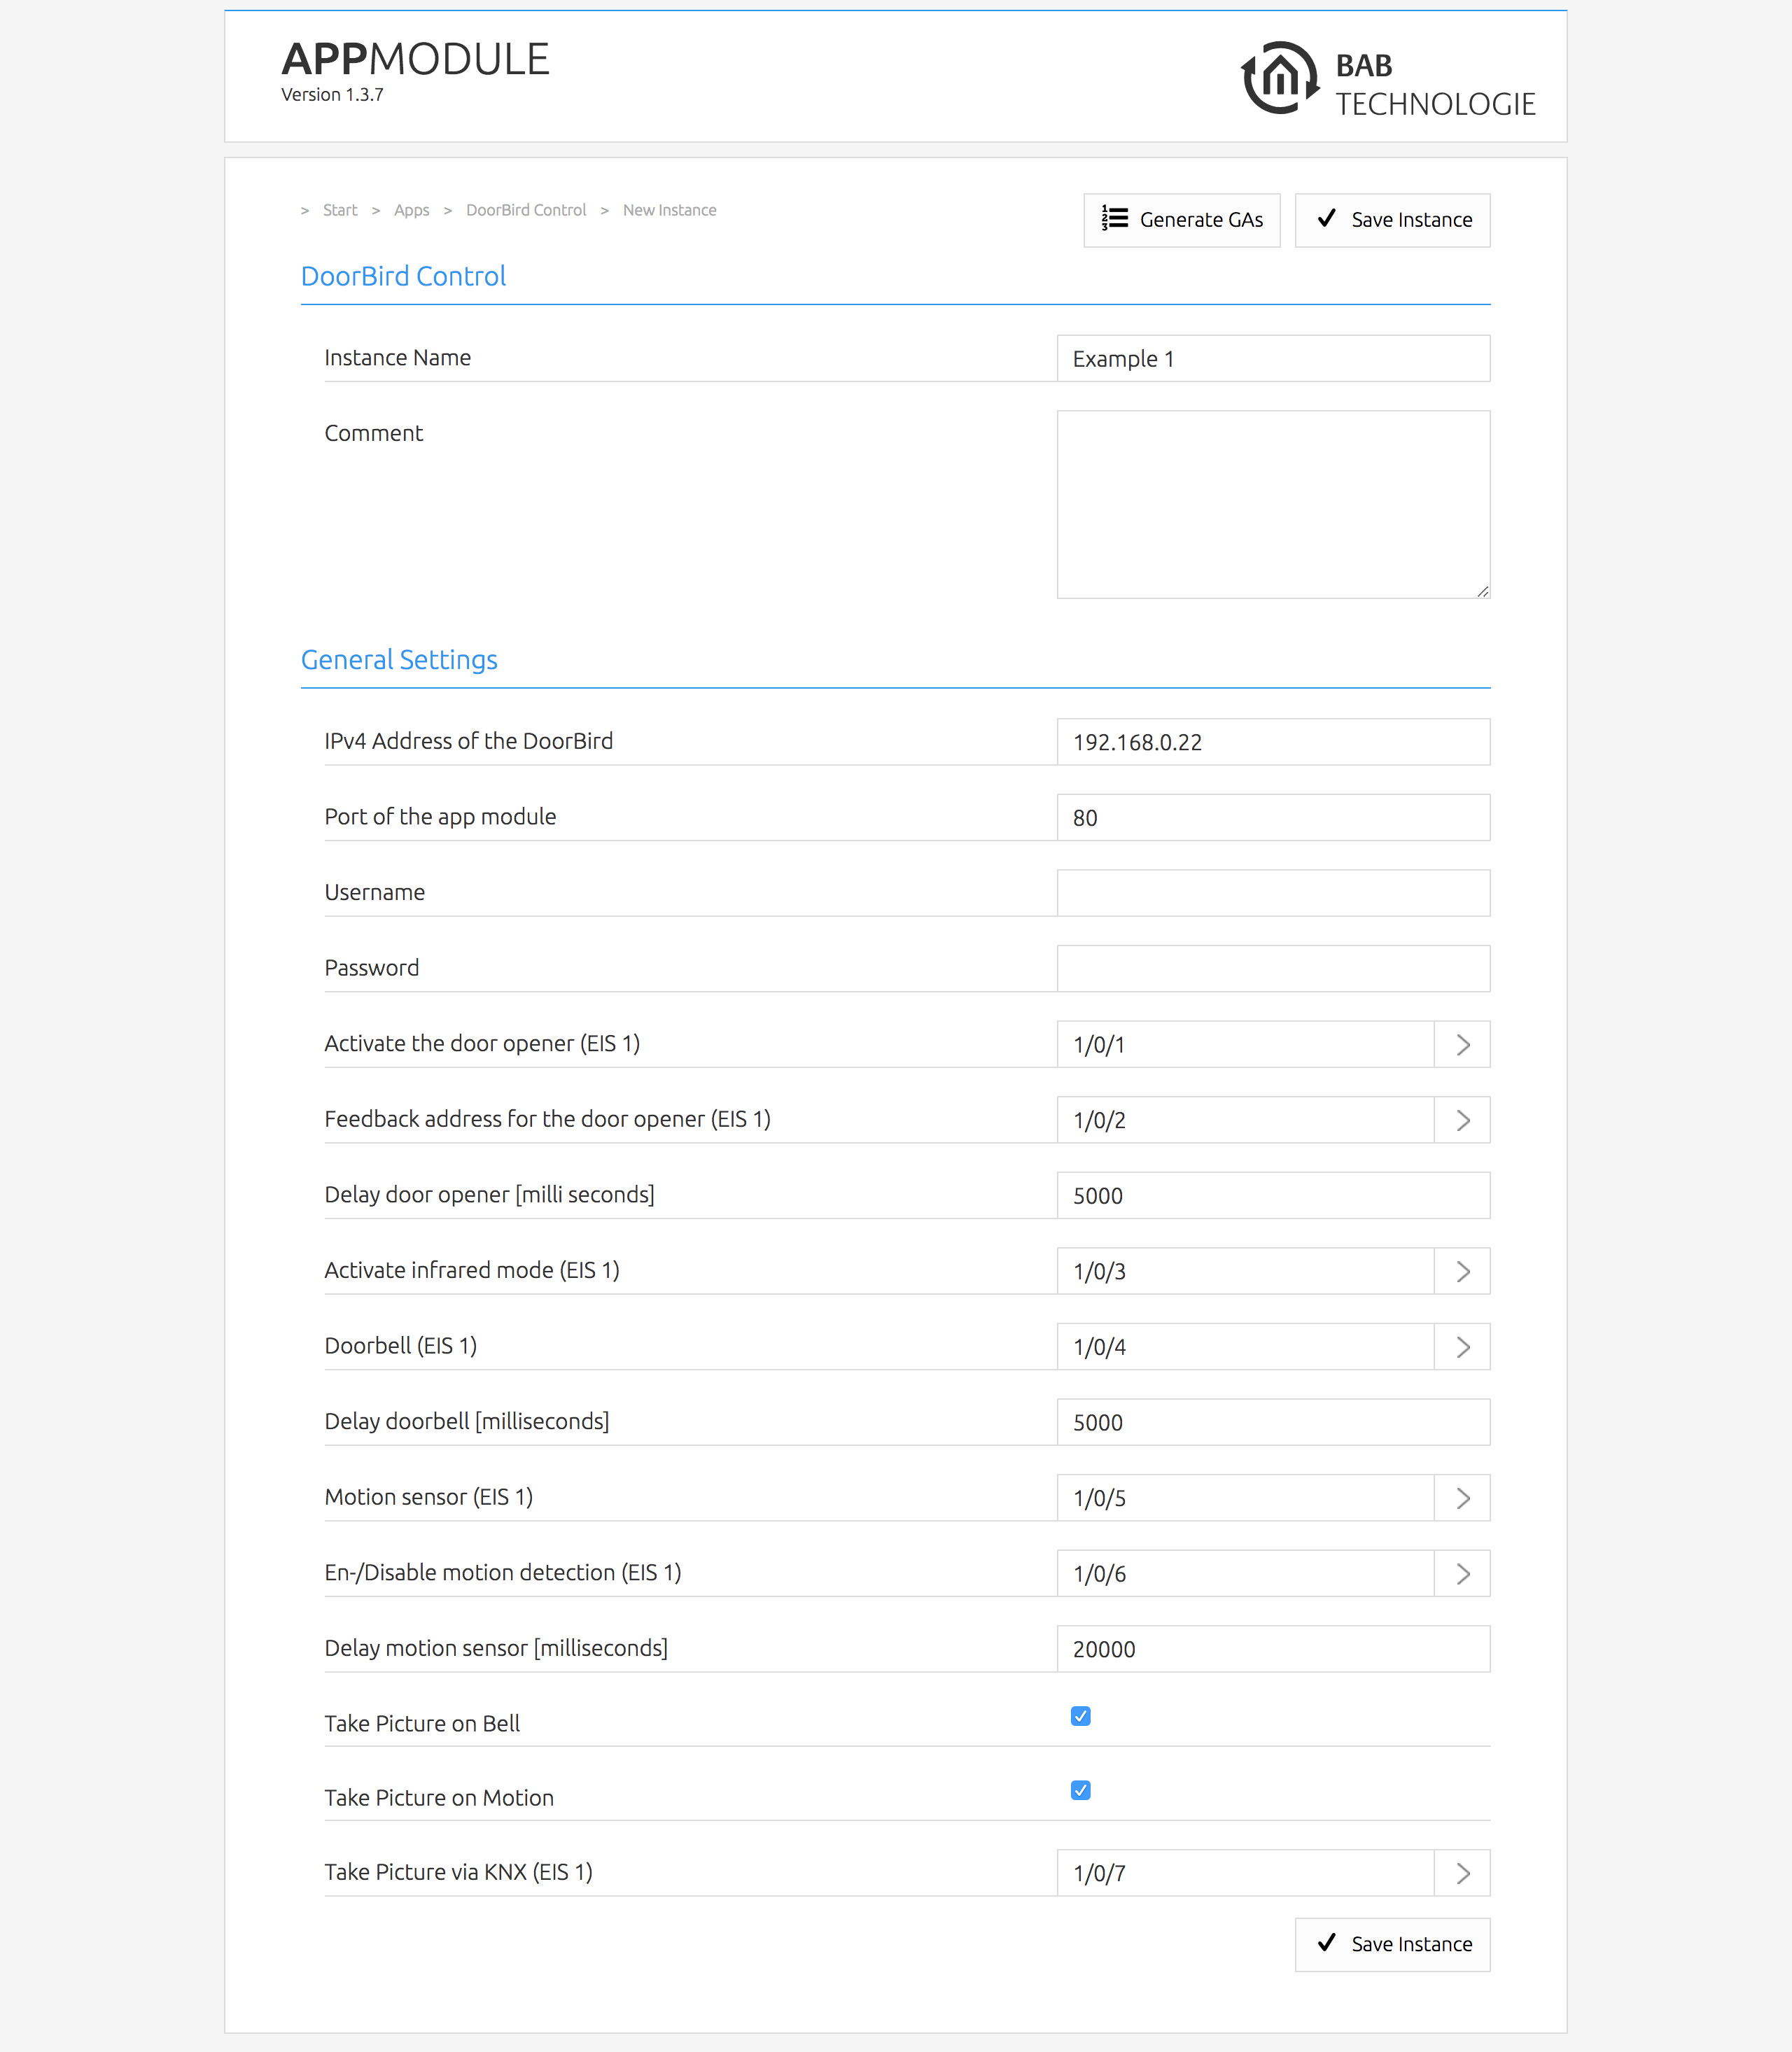Screen dimensions: 1792x2052
Task: Expand address chooser for infrared mode 1/0/3
Action: (x=1462, y=1271)
